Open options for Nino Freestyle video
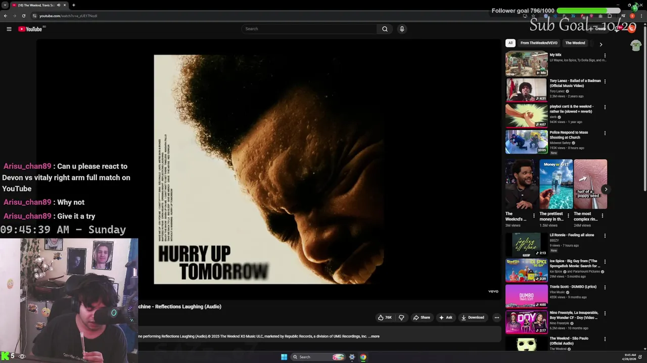Image resolution: width=647 pixels, height=363 pixels. click(605, 313)
